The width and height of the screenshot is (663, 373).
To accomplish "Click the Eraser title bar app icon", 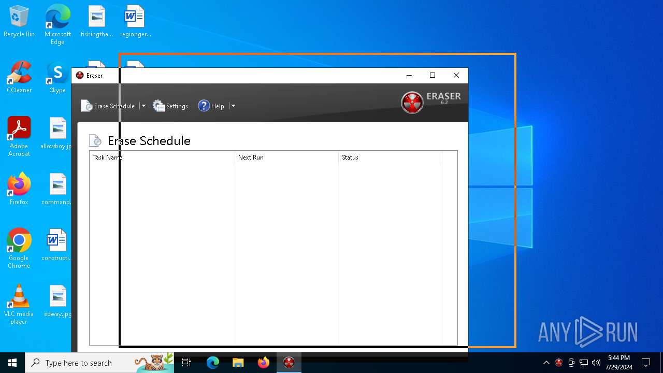I will 80,75.
